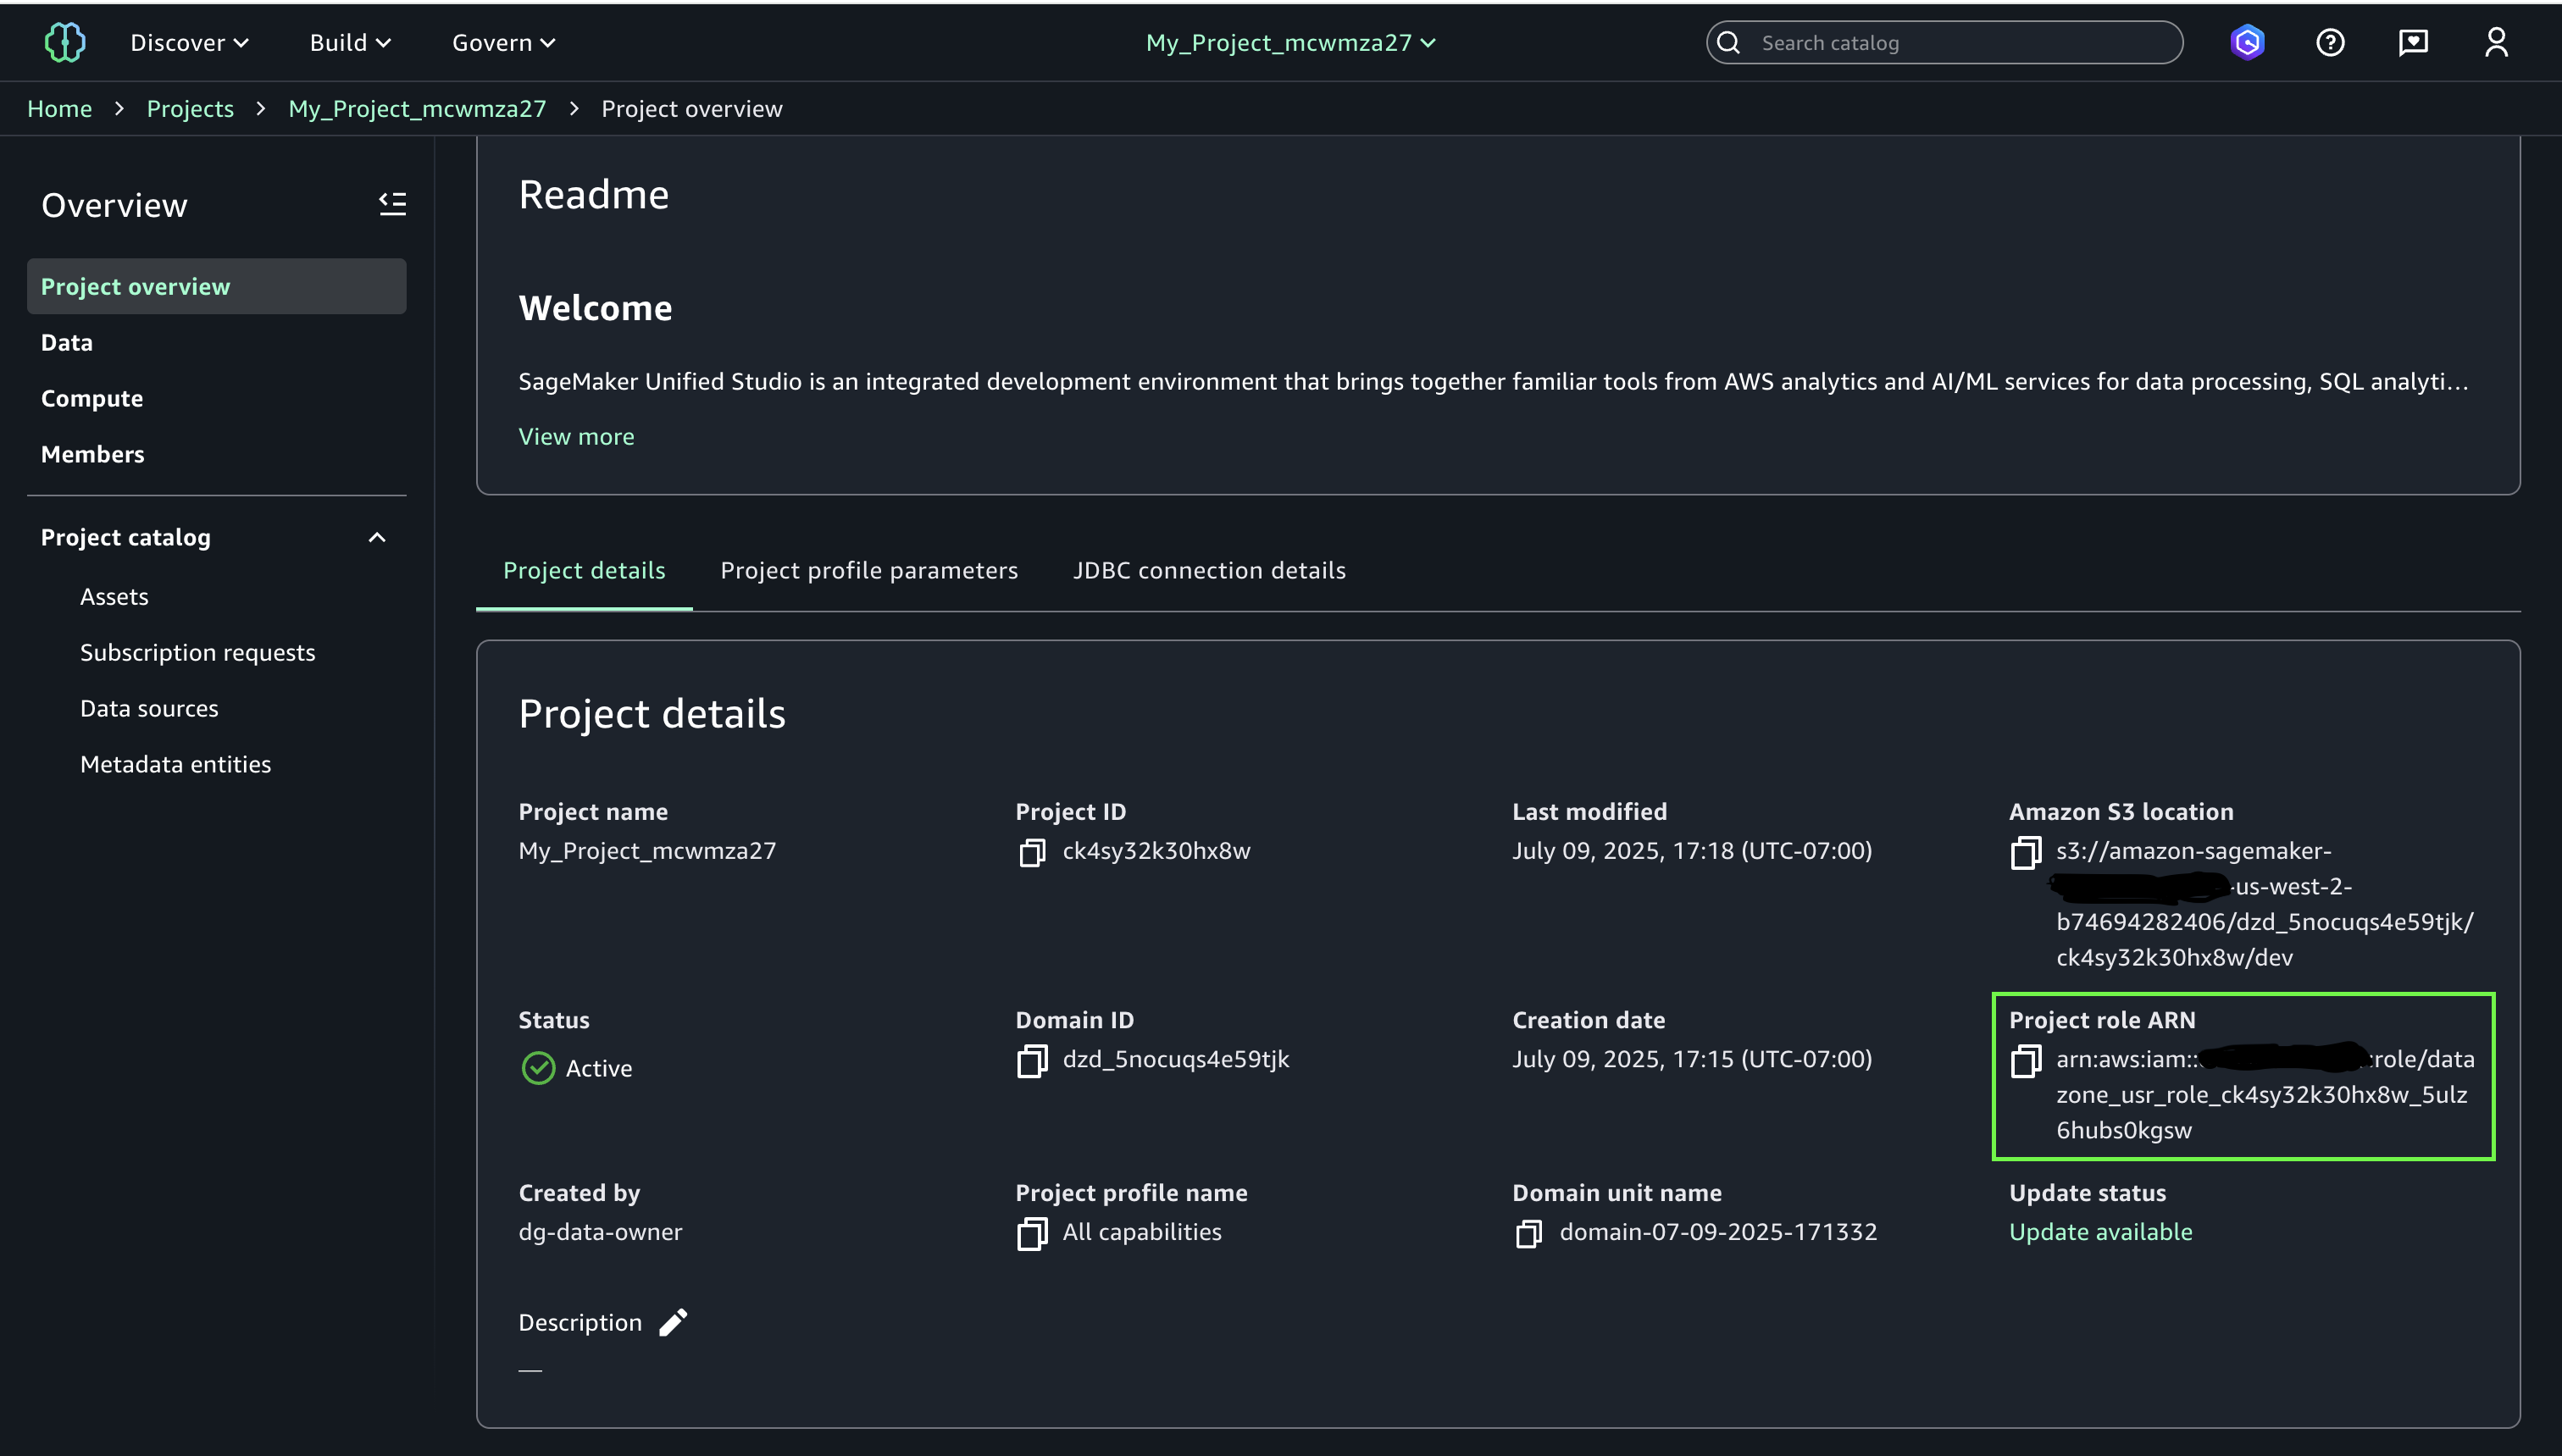2562x1456 pixels.
Task: Open the My_Project_mcwmza27 project selector dropdown
Action: (1290, 42)
